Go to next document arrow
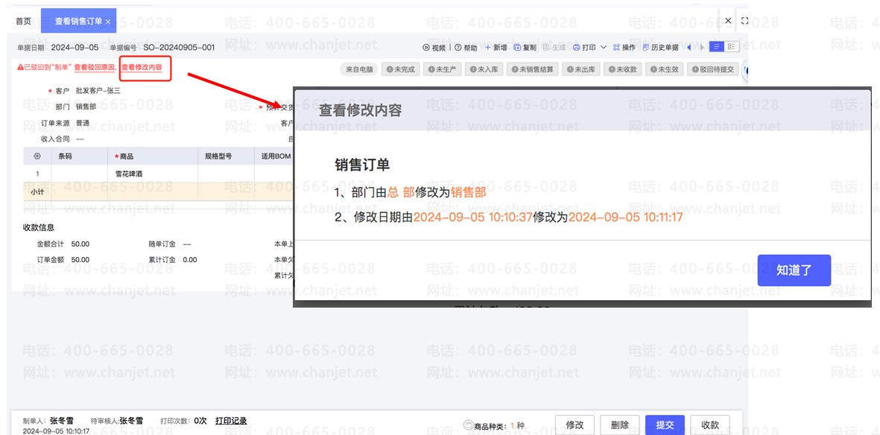Viewport: 880px width, 435px height. (x=701, y=47)
